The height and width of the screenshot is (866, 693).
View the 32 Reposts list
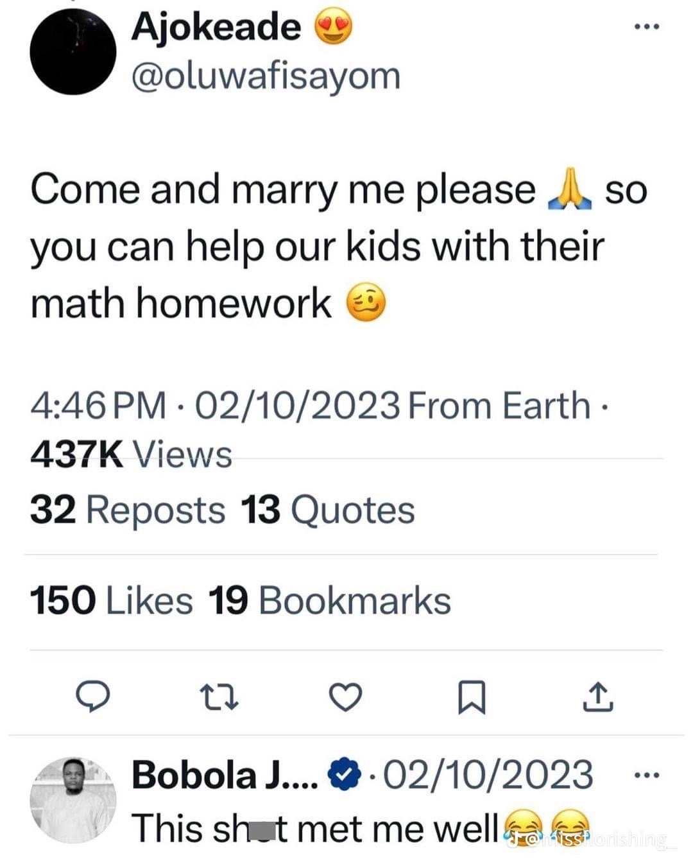point(128,510)
